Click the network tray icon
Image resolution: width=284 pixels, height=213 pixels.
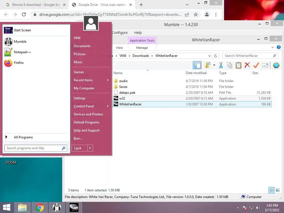[x=251, y=208]
